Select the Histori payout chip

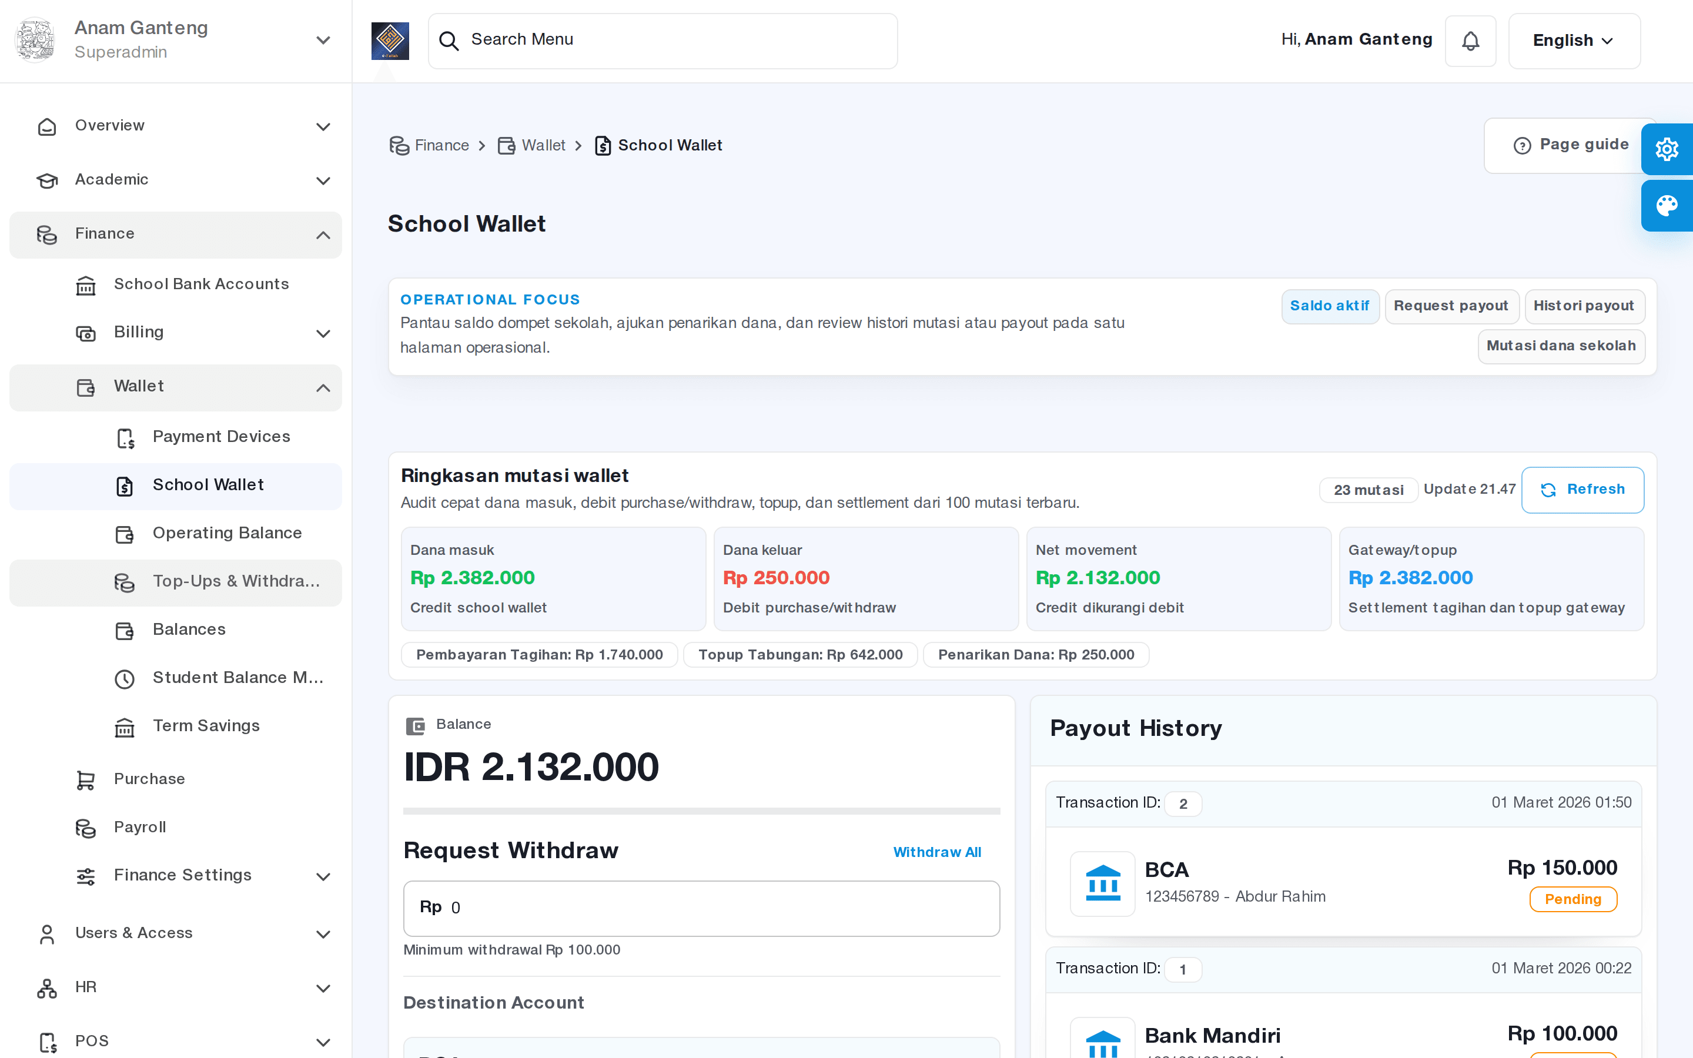1585,306
